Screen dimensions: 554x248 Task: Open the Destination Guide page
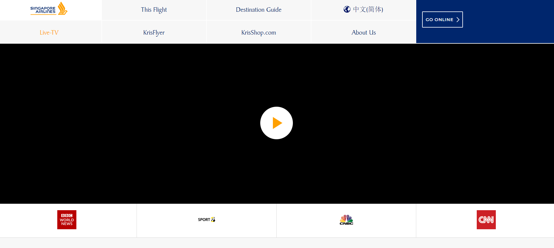[258, 10]
